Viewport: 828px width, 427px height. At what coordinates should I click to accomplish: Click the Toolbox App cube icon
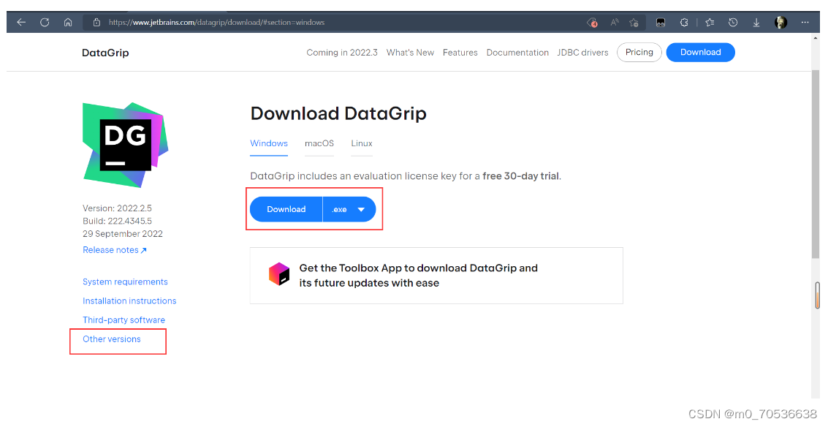point(279,274)
